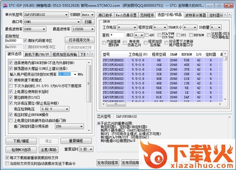The height and width of the screenshot is (170, 236).
Task: Open the 程序空间 filter dropdown
Action: 160,27
